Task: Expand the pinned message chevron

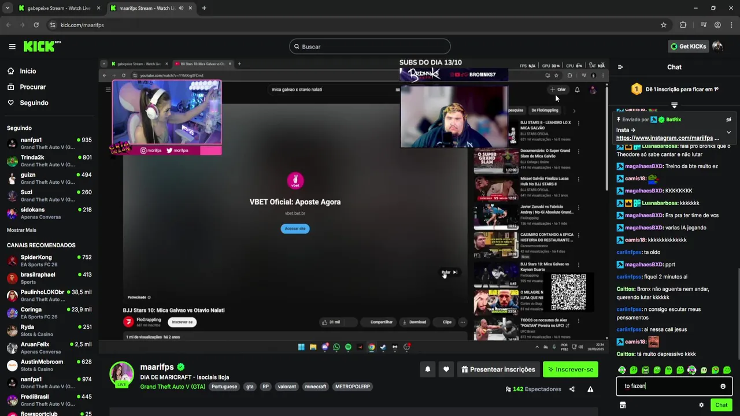Action: coord(728,132)
